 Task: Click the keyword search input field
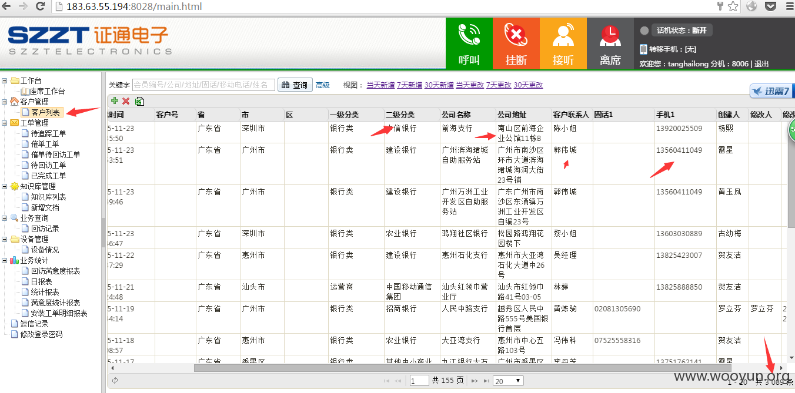(x=203, y=85)
